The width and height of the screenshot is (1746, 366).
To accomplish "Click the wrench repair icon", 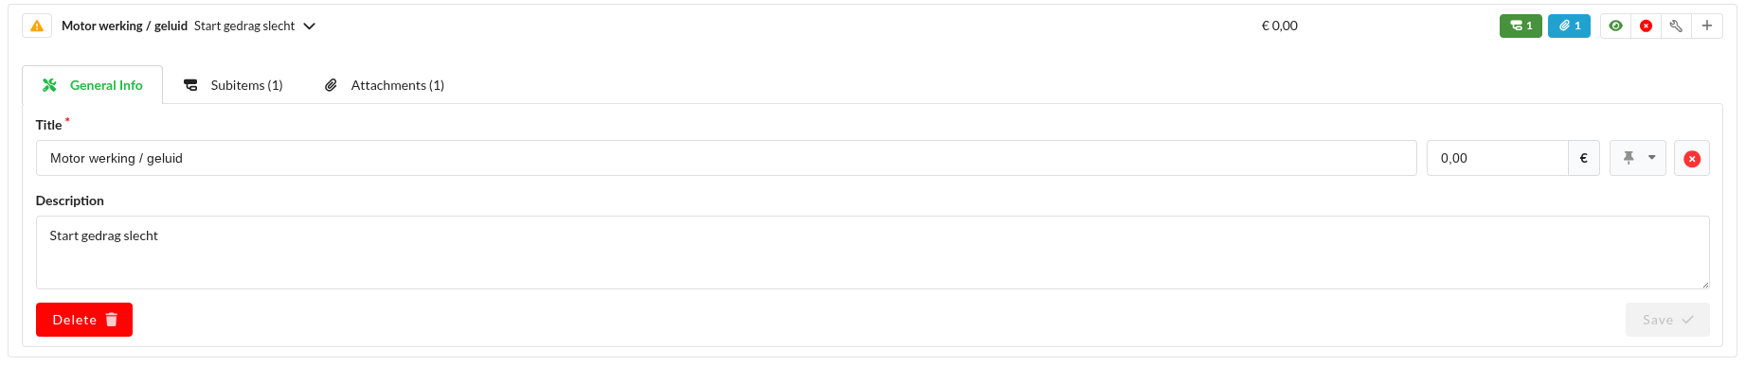I will (1677, 26).
